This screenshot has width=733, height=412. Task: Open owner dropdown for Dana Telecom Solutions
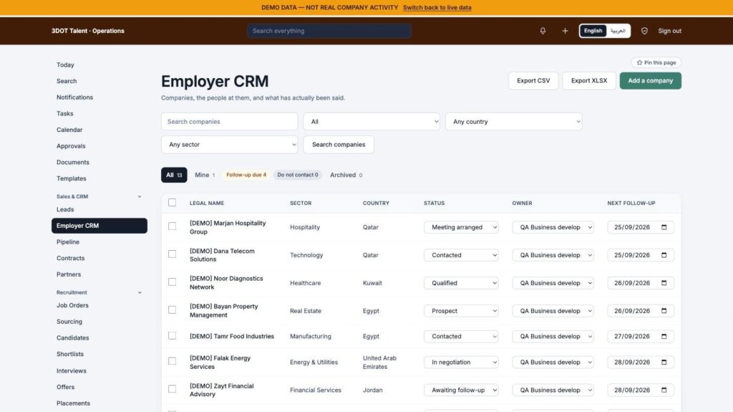pos(553,255)
